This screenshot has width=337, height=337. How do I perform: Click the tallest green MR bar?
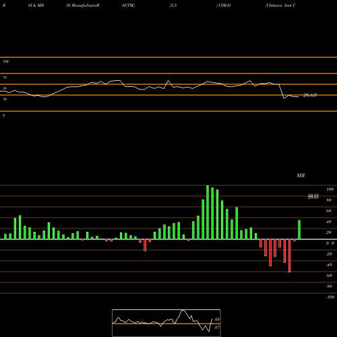click(x=208, y=212)
